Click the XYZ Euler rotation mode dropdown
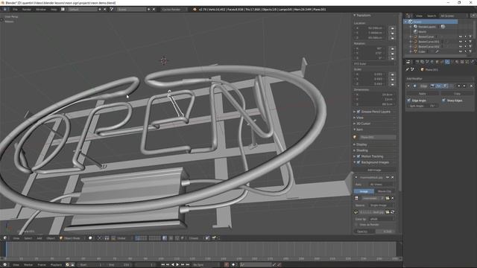The width and height of the screenshot is (477, 268). coord(374,64)
